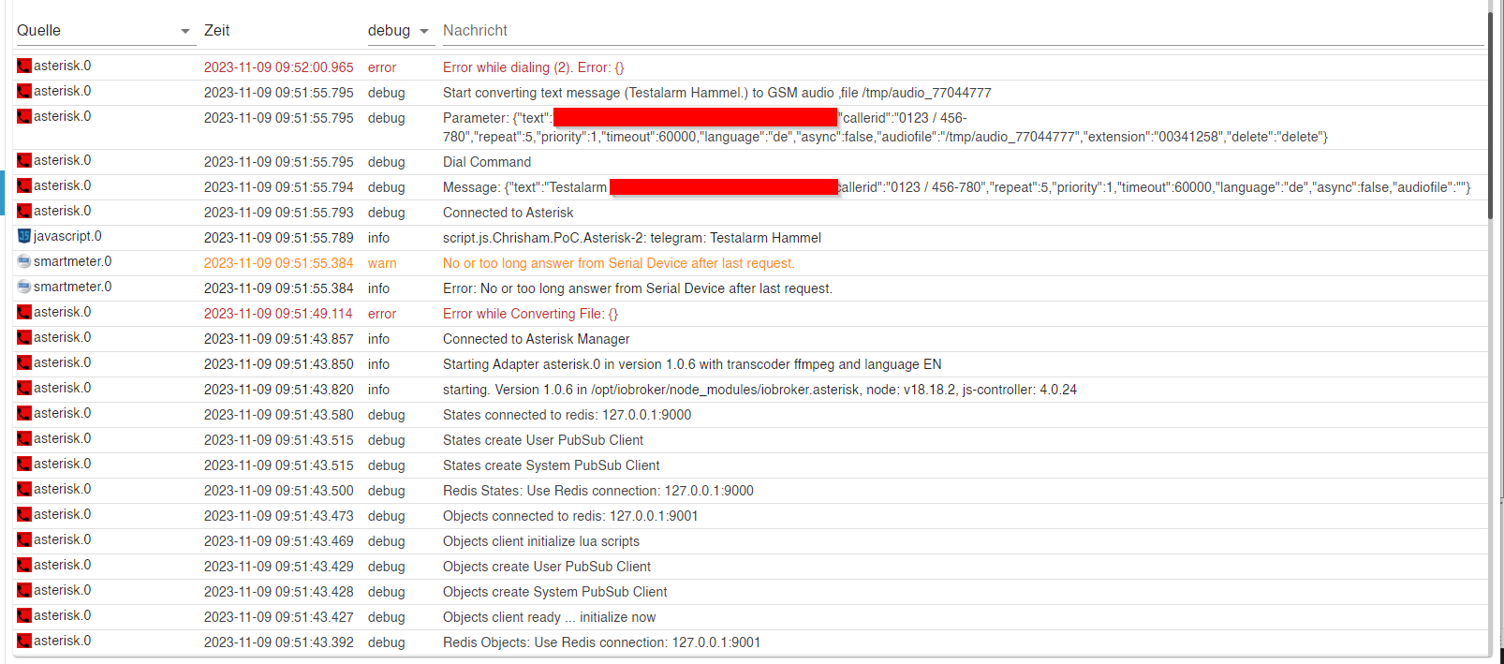Click 'Error while Converting File: {}' message
The width and height of the screenshot is (1504, 664).
[531, 314]
